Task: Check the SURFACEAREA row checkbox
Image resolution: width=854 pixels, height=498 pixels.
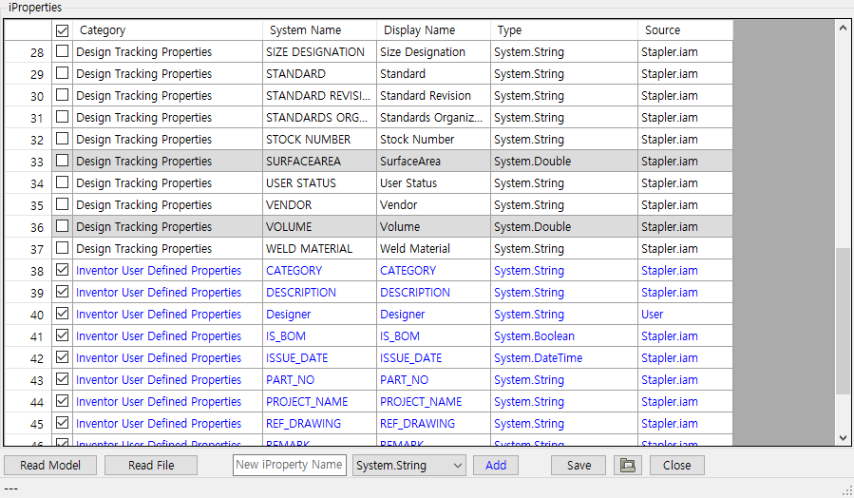Action: click(63, 162)
